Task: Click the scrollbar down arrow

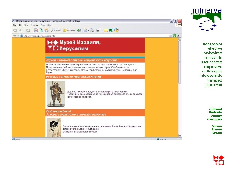Action: 180,135
